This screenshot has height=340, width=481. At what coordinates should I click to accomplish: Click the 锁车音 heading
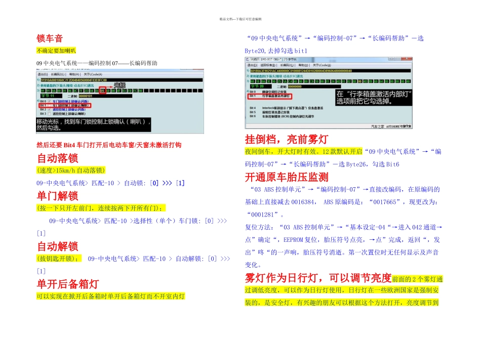point(50,38)
